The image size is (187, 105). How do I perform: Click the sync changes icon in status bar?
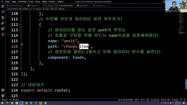point(10,100)
